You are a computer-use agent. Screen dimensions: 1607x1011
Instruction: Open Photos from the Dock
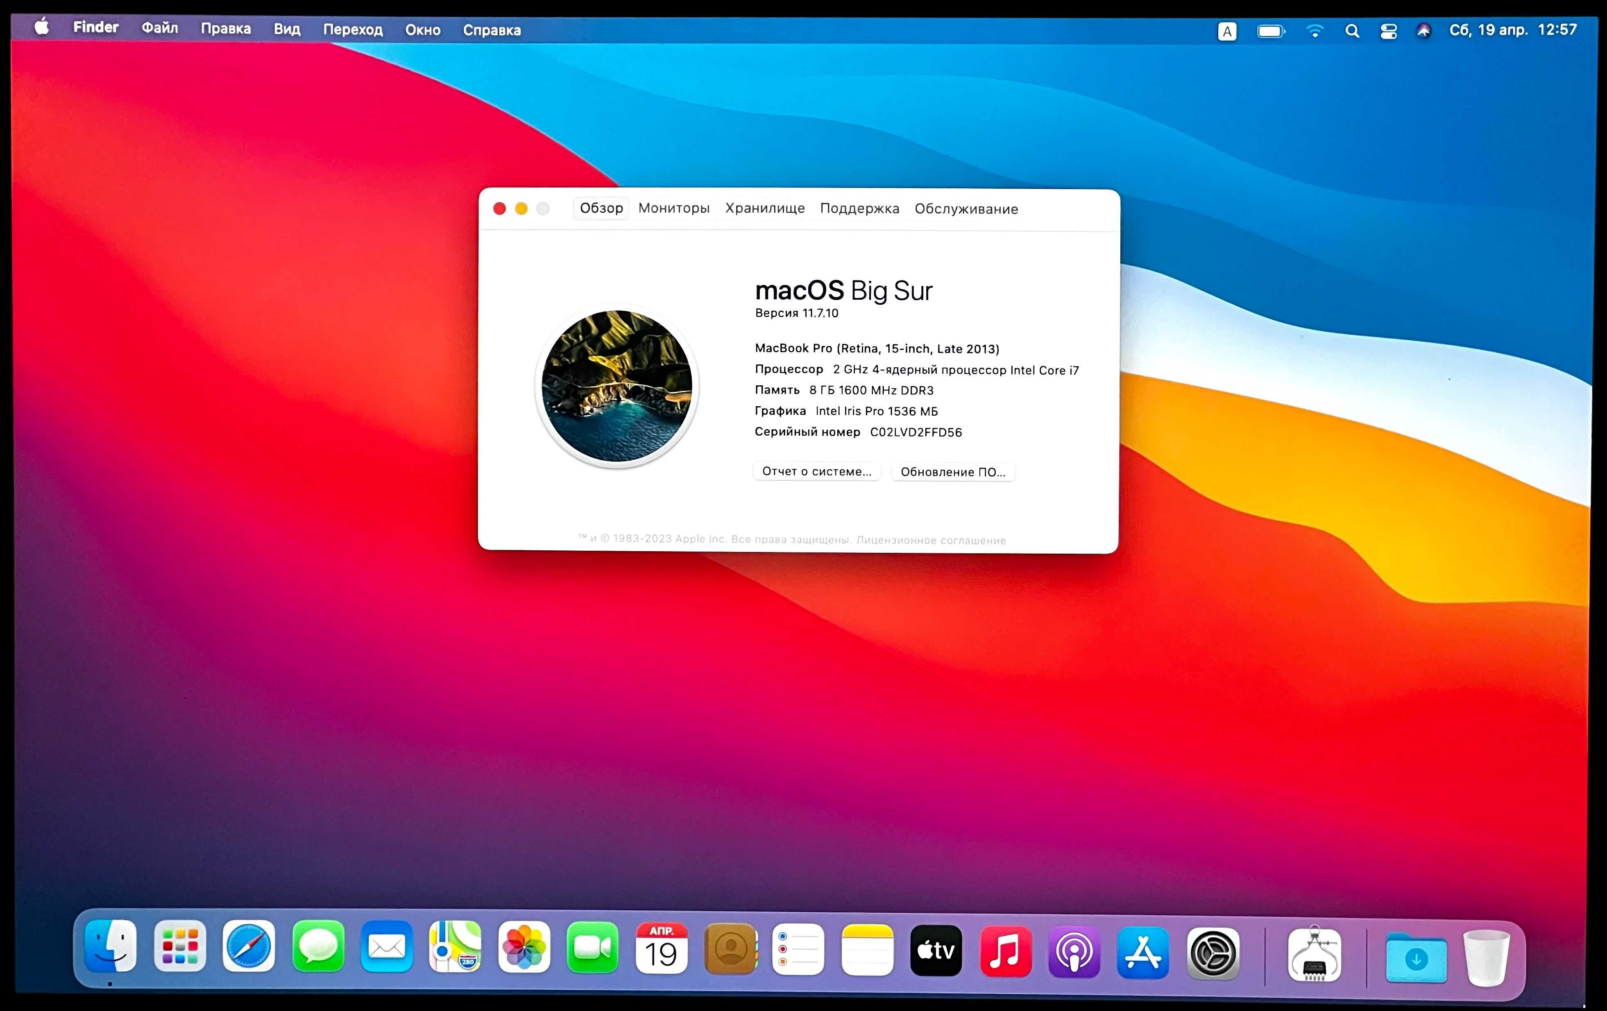[x=525, y=948]
